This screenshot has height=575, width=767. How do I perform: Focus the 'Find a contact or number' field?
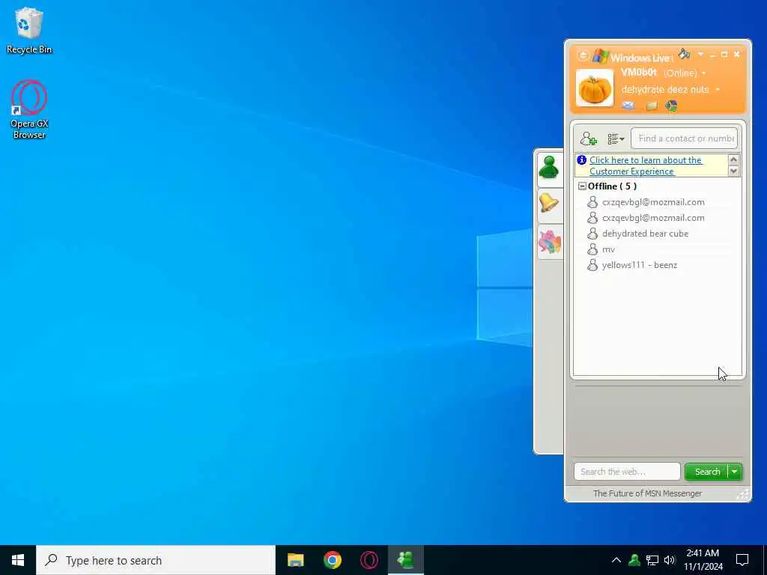click(x=684, y=139)
